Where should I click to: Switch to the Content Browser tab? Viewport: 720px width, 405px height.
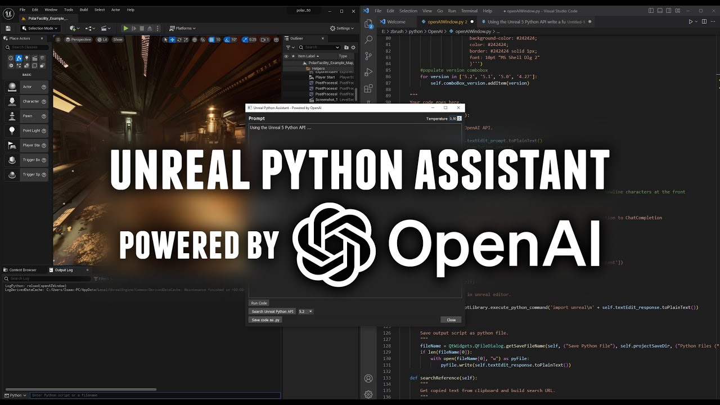(20, 270)
